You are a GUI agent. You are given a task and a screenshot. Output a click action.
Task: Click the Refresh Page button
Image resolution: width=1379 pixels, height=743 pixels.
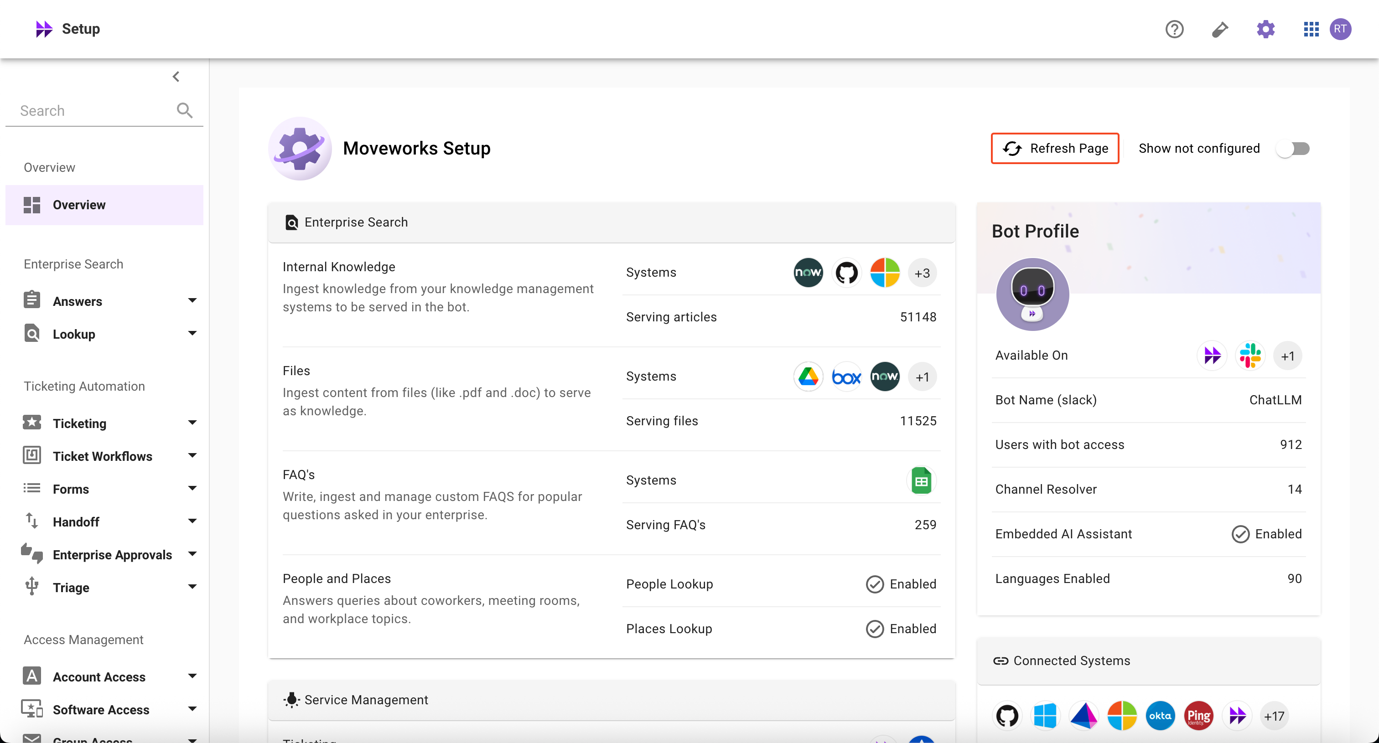tap(1055, 148)
